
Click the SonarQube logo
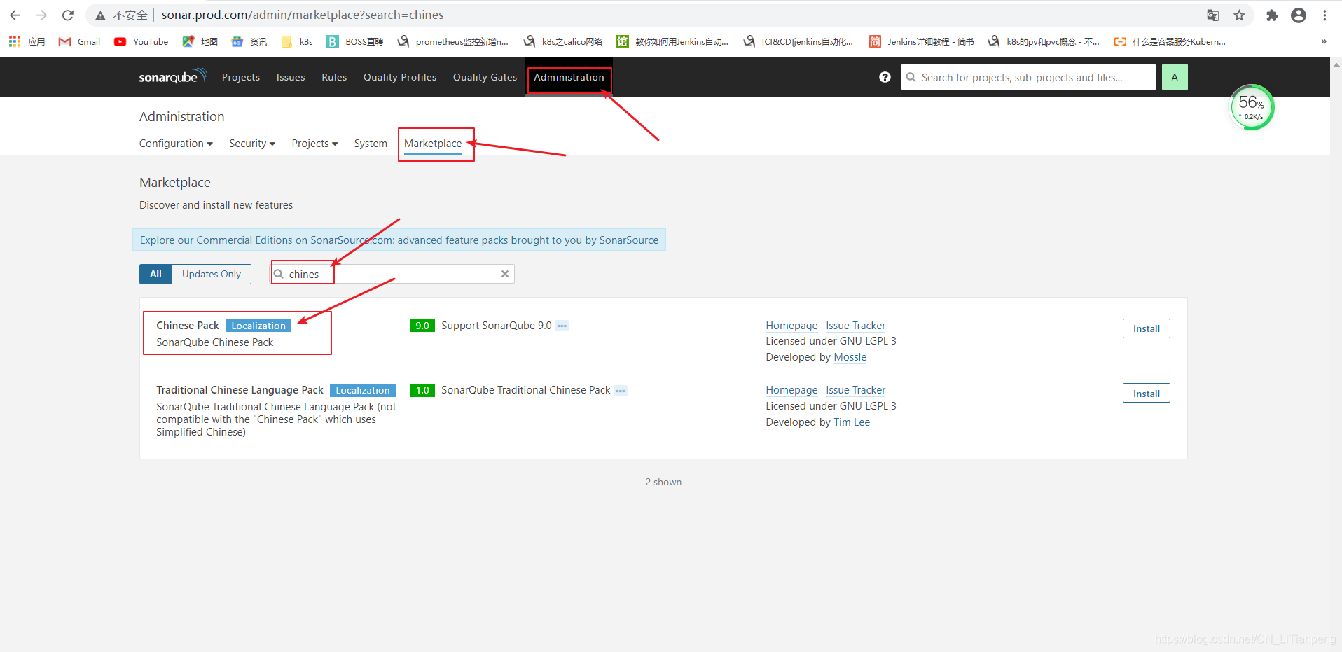click(x=172, y=76)
